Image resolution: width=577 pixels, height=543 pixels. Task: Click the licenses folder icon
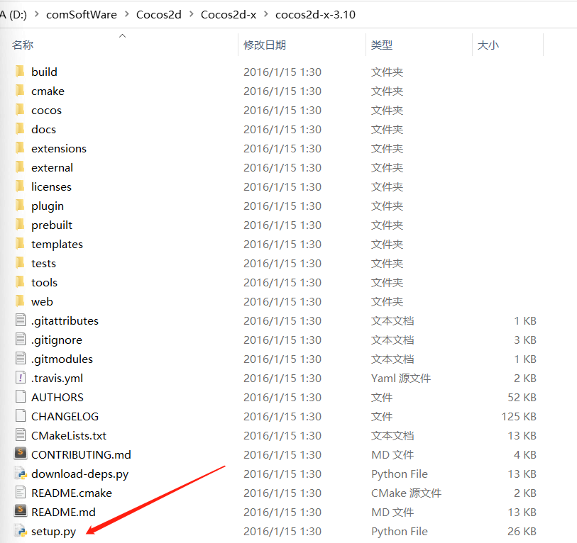point(21,186)
